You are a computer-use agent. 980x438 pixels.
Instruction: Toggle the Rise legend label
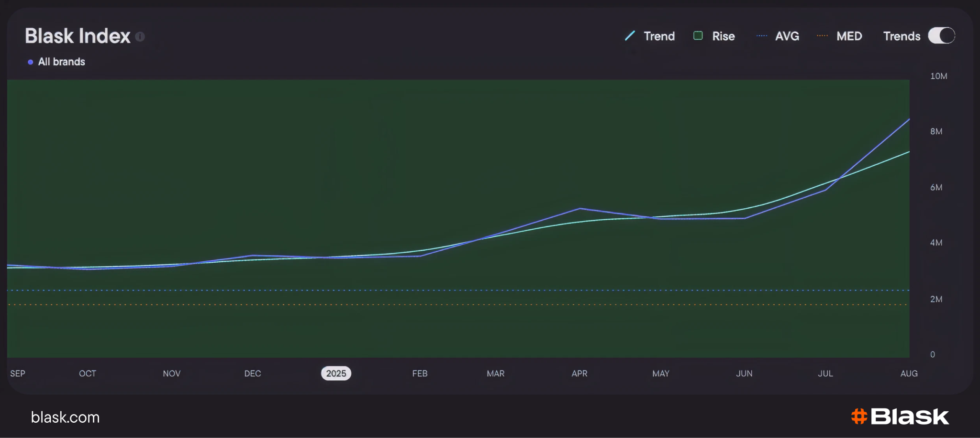pos(724,36)
